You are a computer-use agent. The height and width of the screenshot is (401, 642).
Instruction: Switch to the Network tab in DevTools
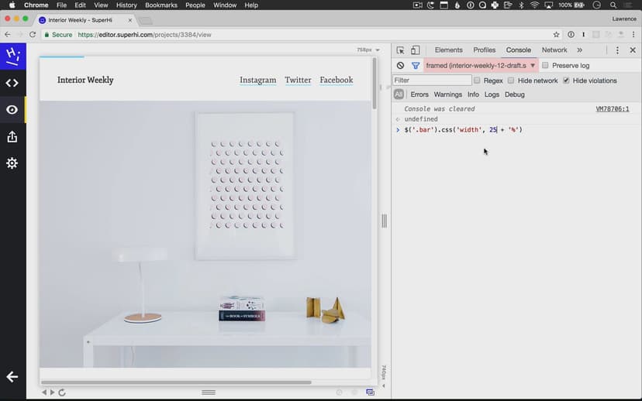[554, 50]
